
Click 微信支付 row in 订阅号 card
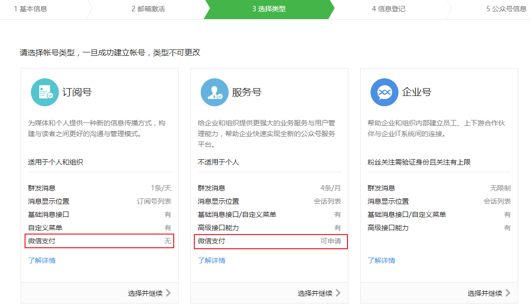pos(100,241)
